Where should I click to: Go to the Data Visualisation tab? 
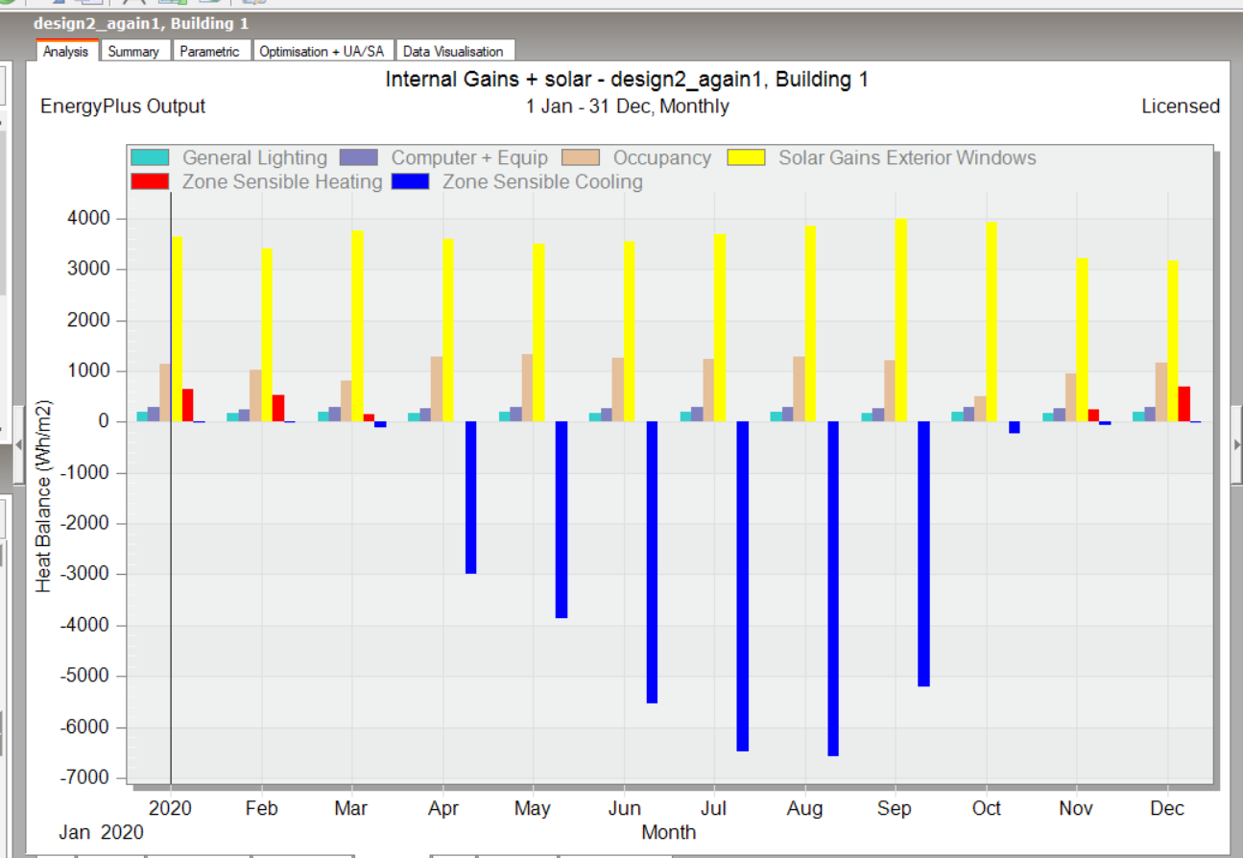(x=454, y=51)
